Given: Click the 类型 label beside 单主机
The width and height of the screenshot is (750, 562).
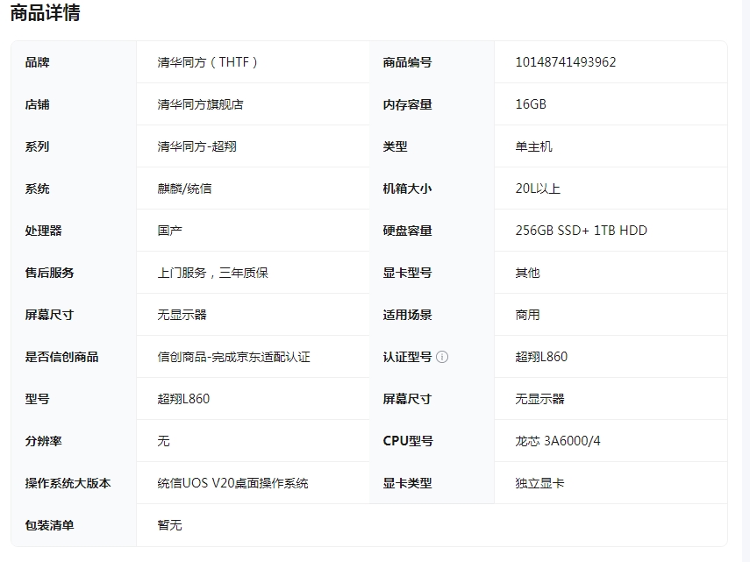Looking at the screenshot, I should (395, 146).
